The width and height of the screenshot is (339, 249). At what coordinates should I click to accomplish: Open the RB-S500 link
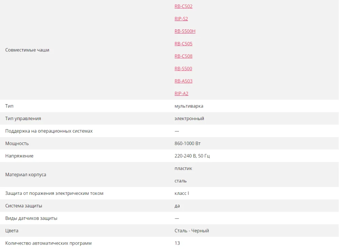pyautogui.click(x=183, y=69)
